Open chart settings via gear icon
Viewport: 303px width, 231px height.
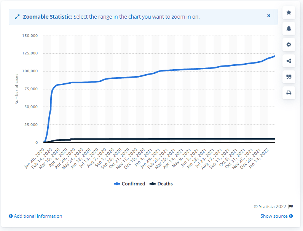[289, 45]
